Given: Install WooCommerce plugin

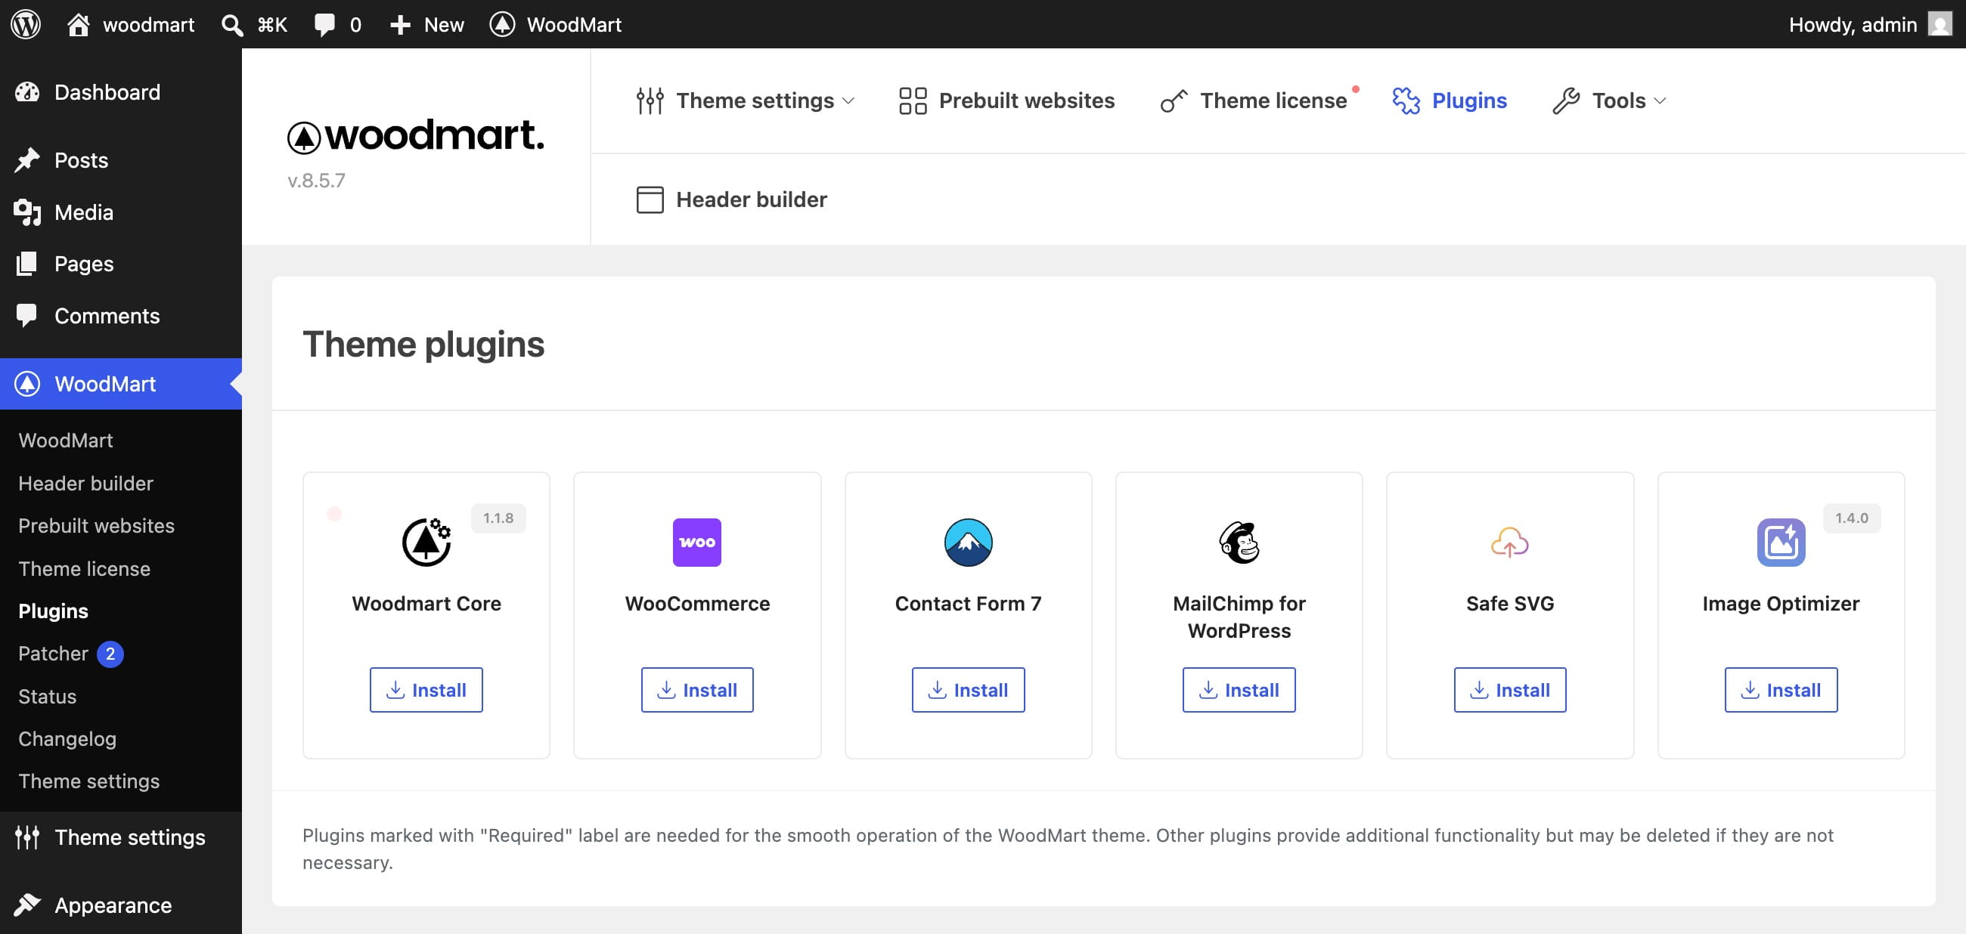Looking at the screenshot, I should point(697,690).
